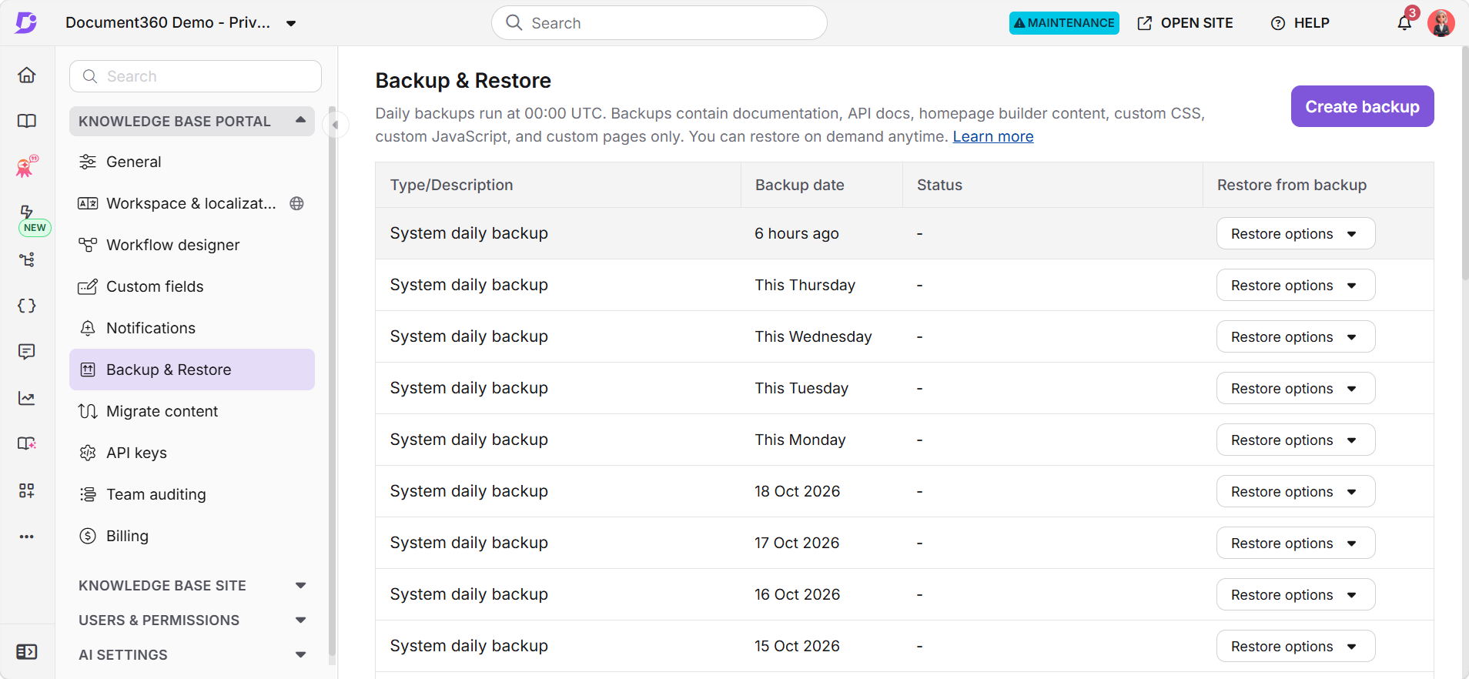Open the notifications bell icon
This screenshot has height=679, width=1469.
click(1404, 23)
